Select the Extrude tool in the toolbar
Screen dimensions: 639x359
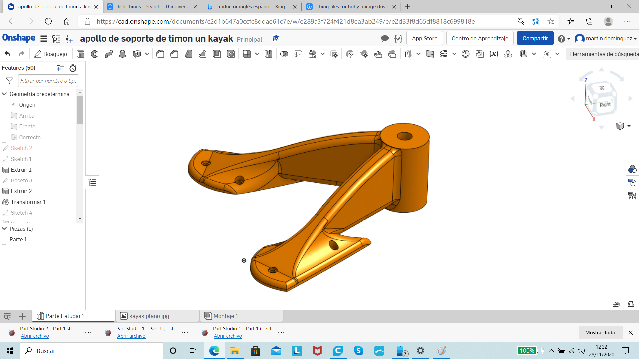80,54
